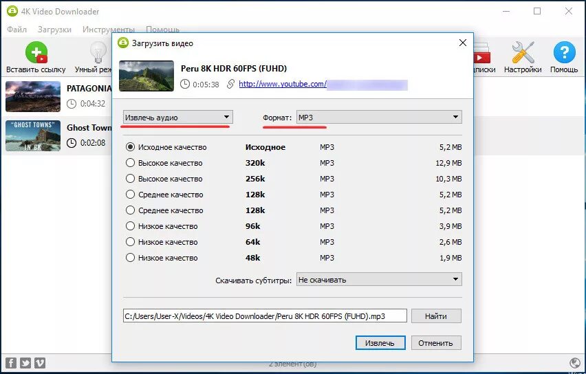Maximize the 4K Video Downloader window

[537, 11]
